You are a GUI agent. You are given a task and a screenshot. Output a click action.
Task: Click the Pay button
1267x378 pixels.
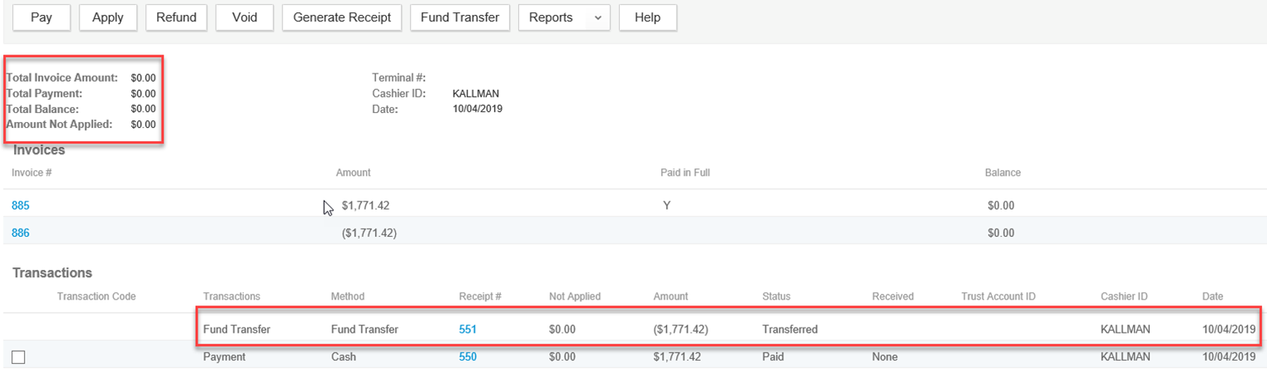click(x=41, y=17)
